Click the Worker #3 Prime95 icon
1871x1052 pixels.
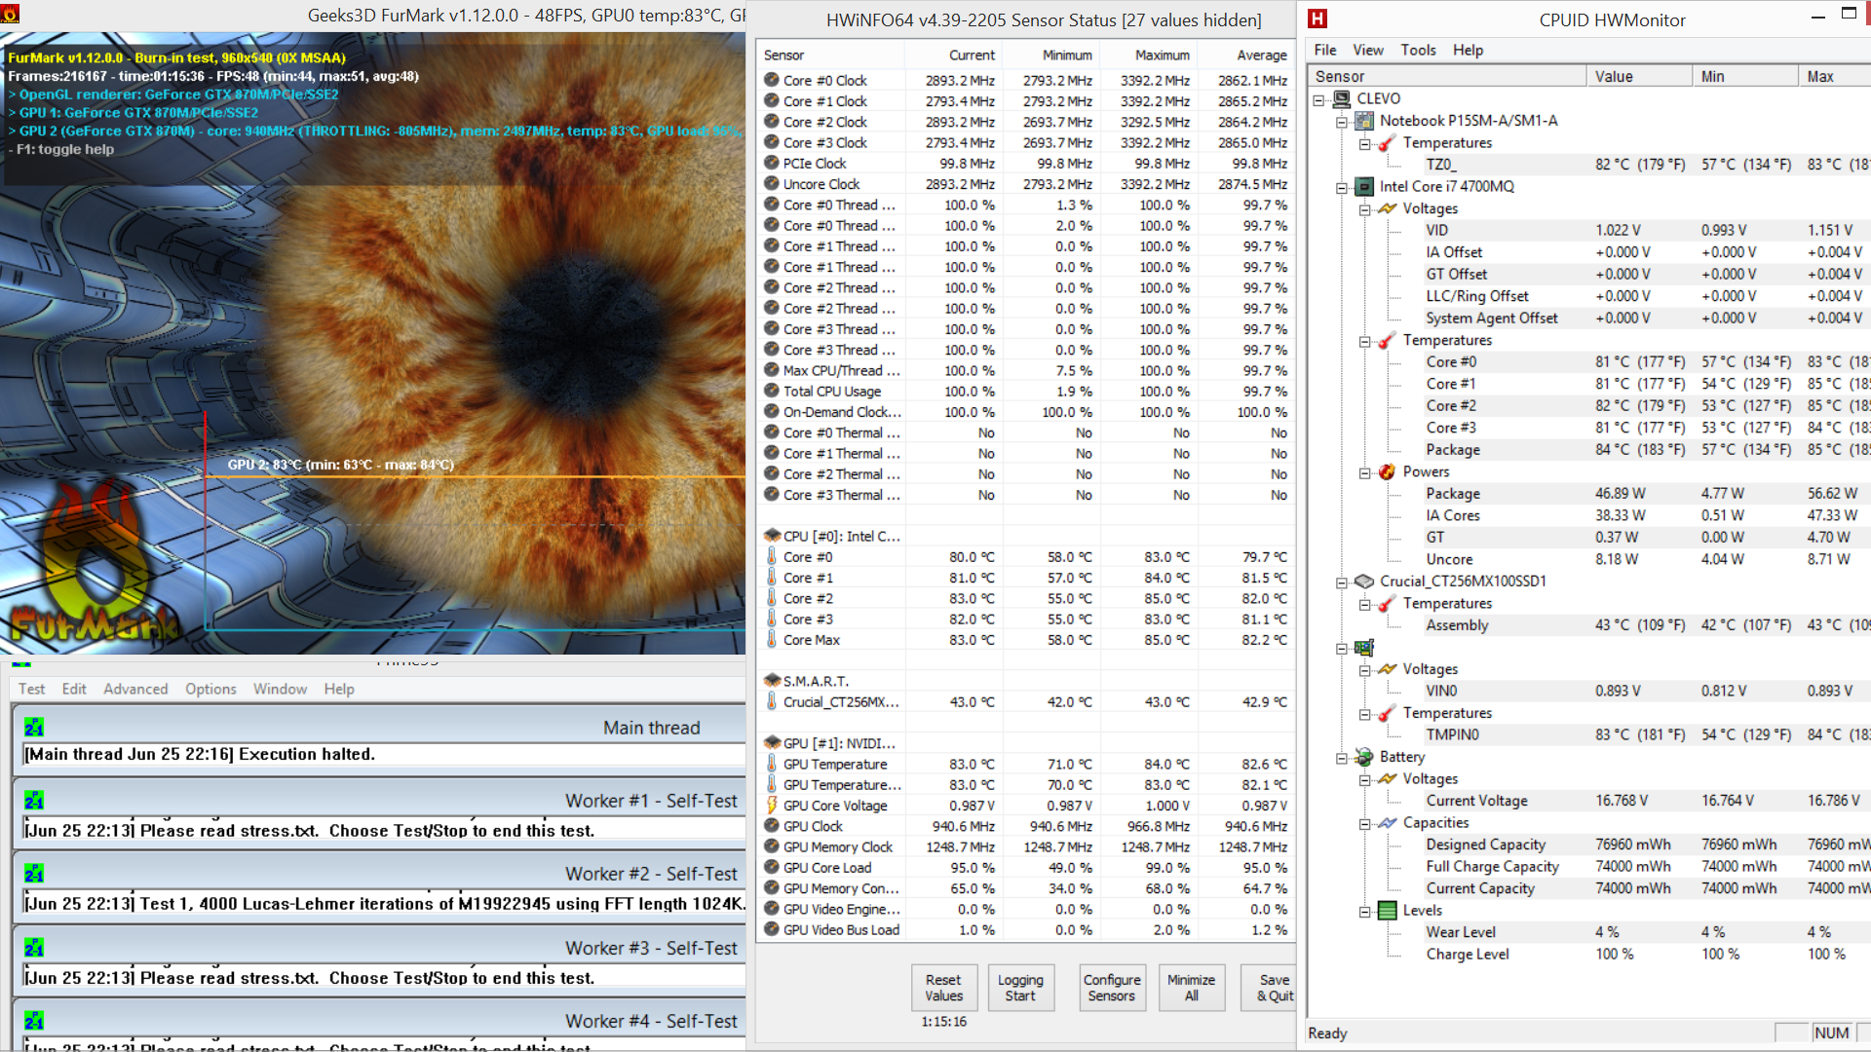pos(34,948)
